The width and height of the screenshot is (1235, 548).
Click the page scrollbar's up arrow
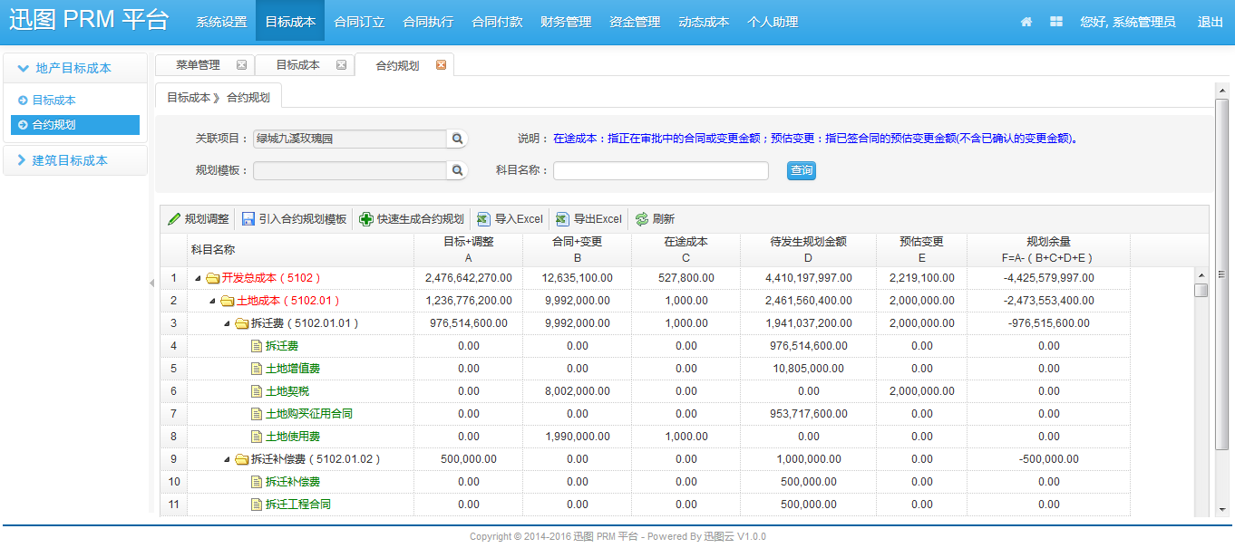(x=1221, y=89)
